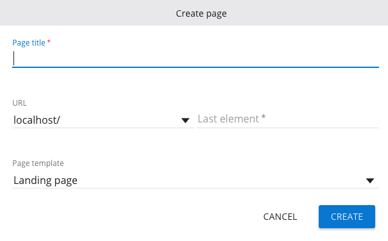Click into the Last element field

click(288, 119)
